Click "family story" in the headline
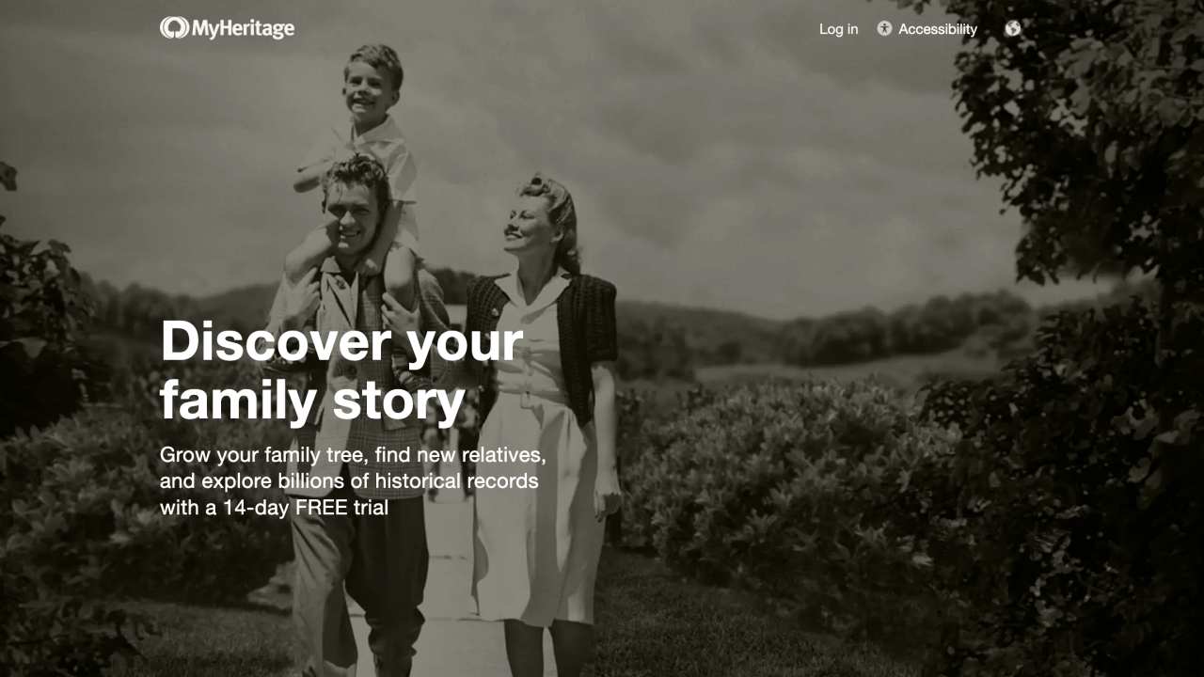The width and height of the screenshot is (1204, 677). click(312, 401)
